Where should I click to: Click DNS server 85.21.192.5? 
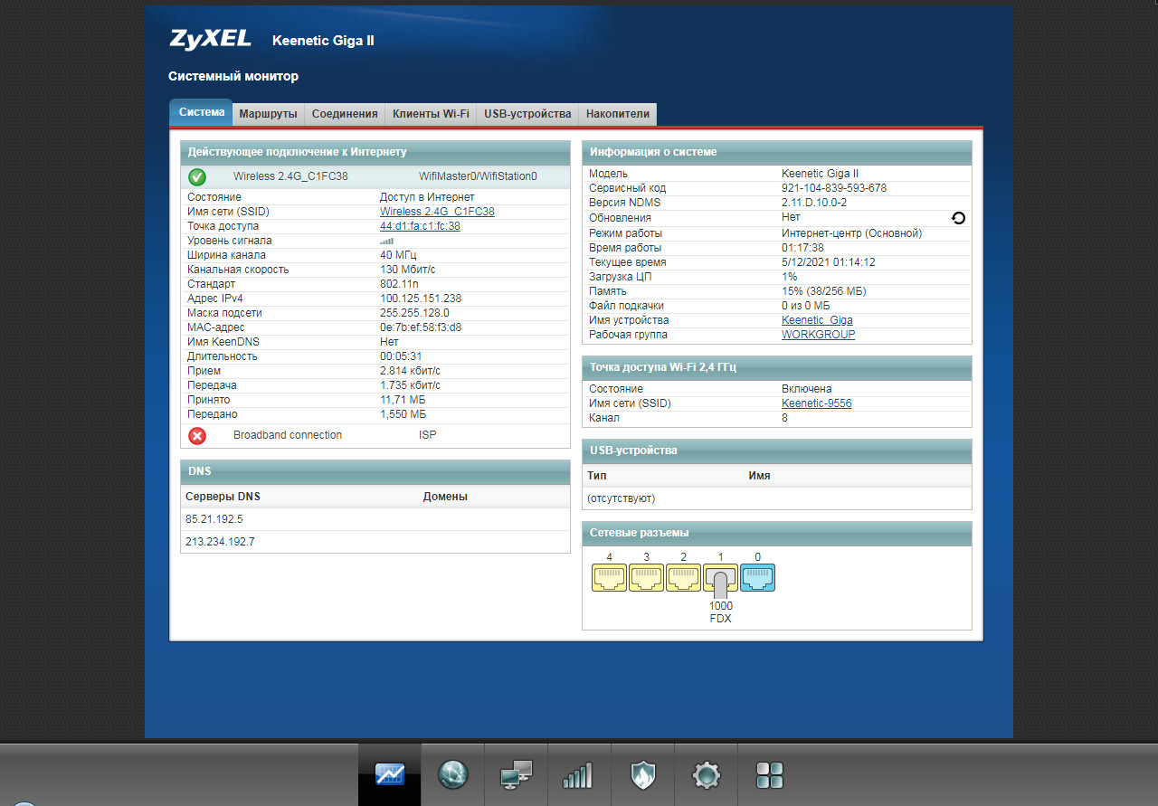click(214, 519)
